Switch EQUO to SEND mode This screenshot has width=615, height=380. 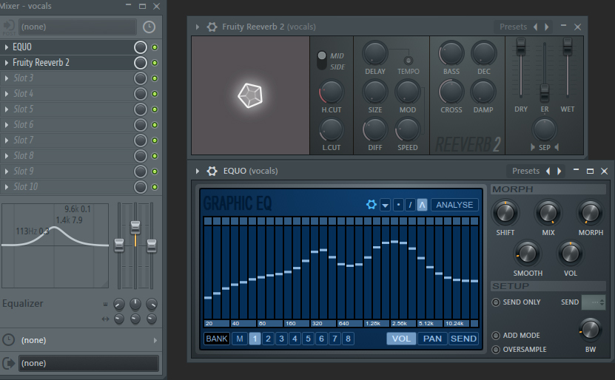(463, 339)
